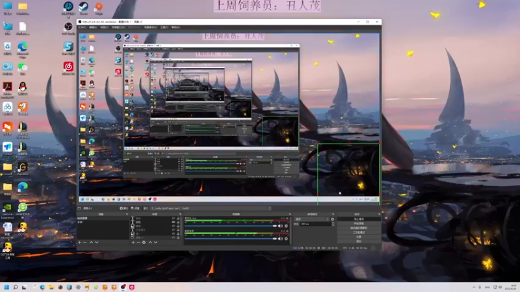This screenshot has height=292, width=520.
Task: Toggle visibility eye of the third source
Action: coord(173,226)
